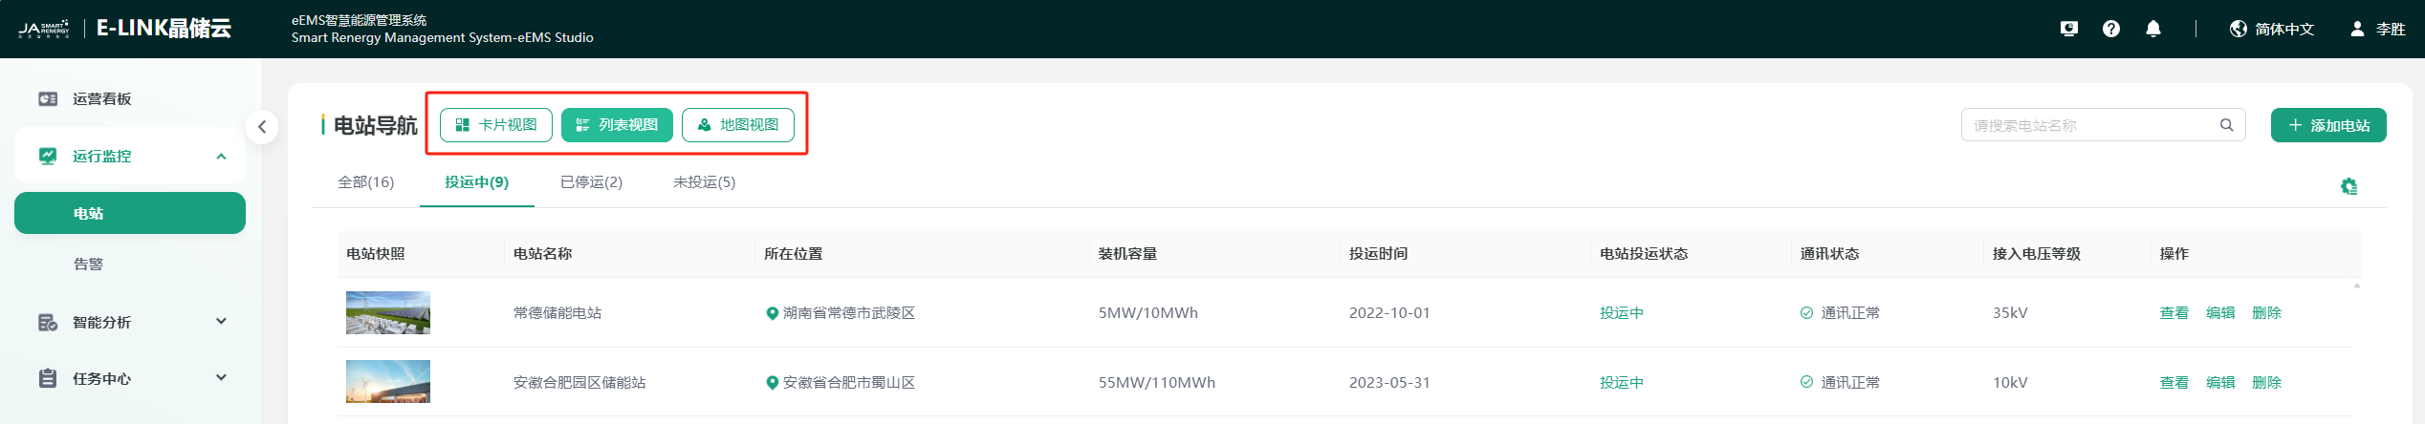The image size is (2425, 424).
Task: Switch to 全部(16) tab
Action: pyautogui.click(x=365, y=182)
